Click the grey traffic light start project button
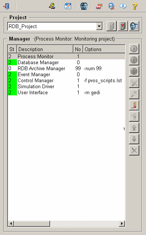The width and height of the screenshot is (146, 235). pos(111,26)
